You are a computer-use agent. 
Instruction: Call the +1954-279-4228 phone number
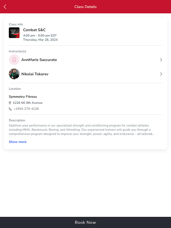point(26,109)
